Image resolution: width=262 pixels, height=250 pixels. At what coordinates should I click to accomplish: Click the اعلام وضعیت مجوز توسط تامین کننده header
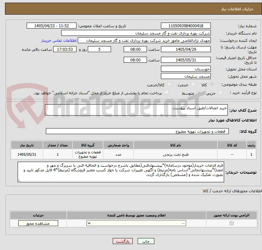click(x=136, y=215)
